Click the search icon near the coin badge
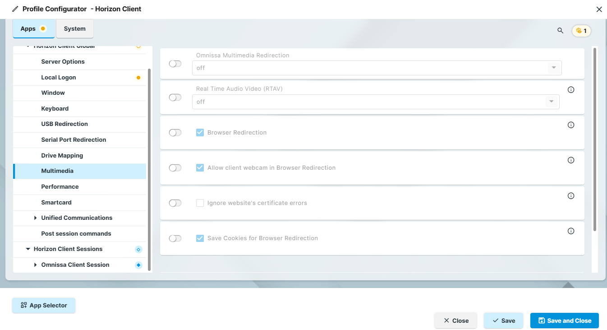The image size is (607, 330). 560,31
